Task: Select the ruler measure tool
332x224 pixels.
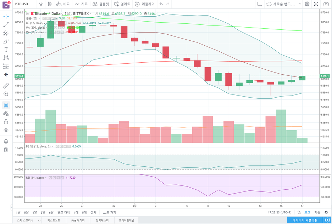Action: tap(6, 86)
